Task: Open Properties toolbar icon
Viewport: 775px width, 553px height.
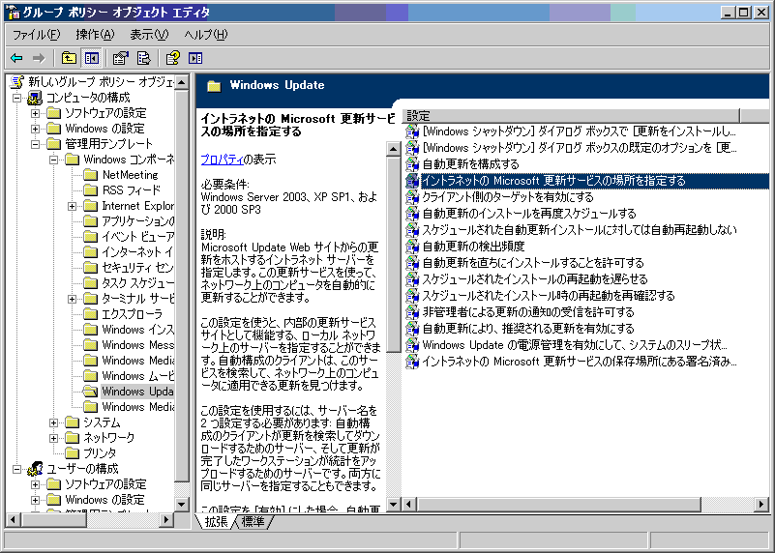Action: pos(121,58)
